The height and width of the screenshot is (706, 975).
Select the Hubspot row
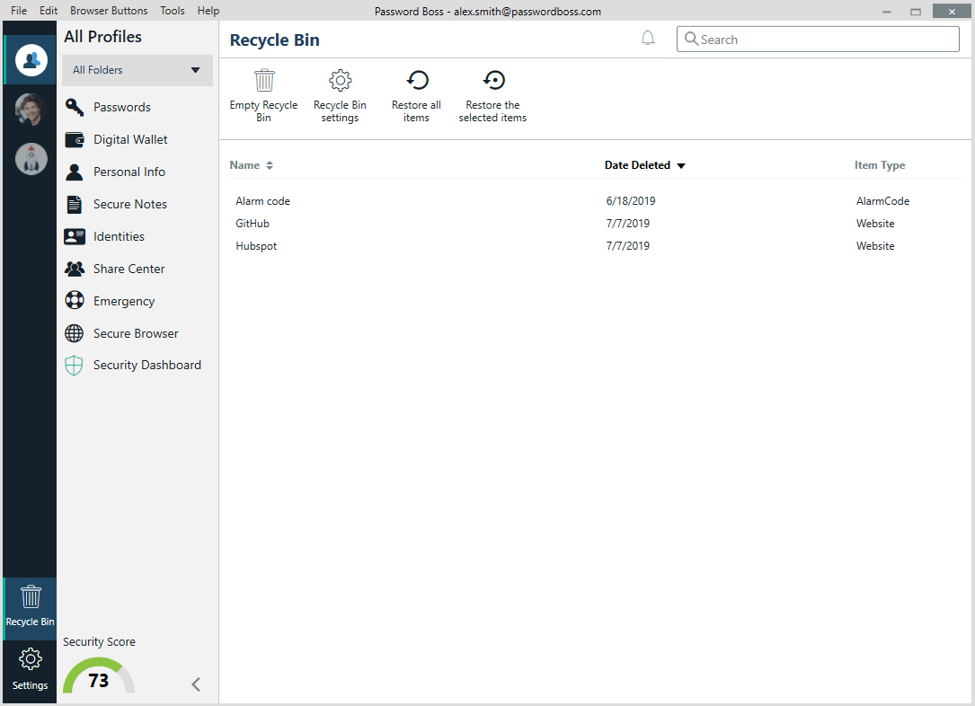(595, 245)
